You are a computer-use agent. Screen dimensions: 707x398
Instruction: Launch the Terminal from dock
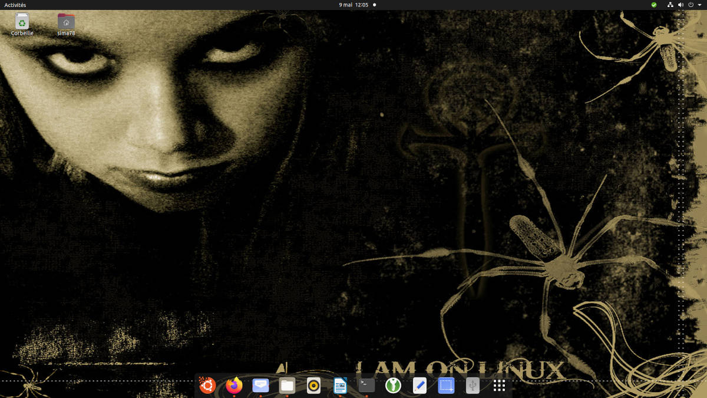click(366, 386)
